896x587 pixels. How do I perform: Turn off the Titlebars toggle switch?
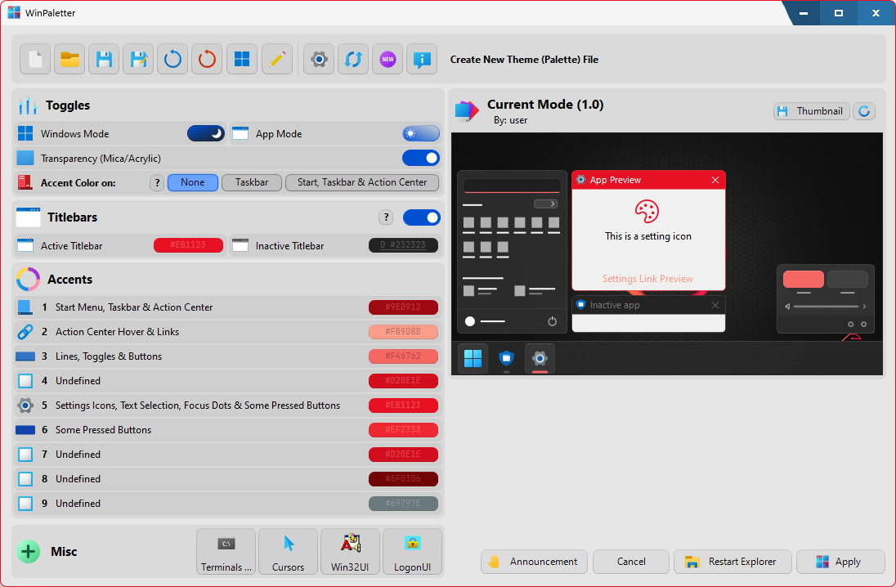pos(421,217)
